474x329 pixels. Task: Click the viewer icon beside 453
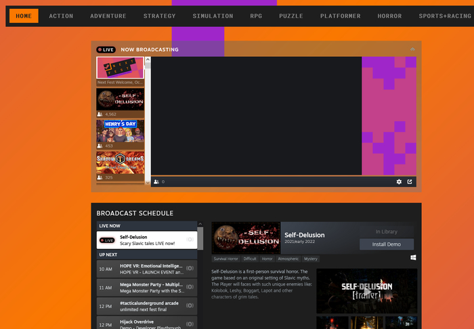pos(100,146)
